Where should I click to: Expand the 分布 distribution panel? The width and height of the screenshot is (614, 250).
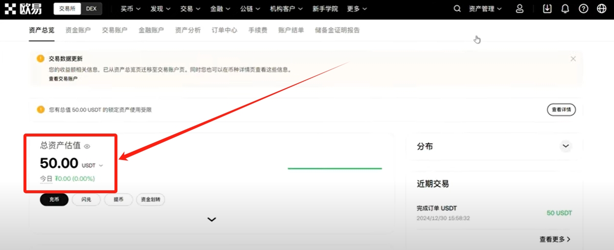(566, 146)
